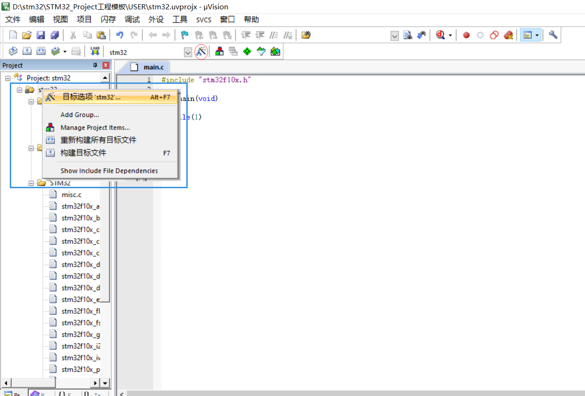Choose 目标选项 'stm32' context menu entry
Screen dimensions: 585x396
click(110, 97)
